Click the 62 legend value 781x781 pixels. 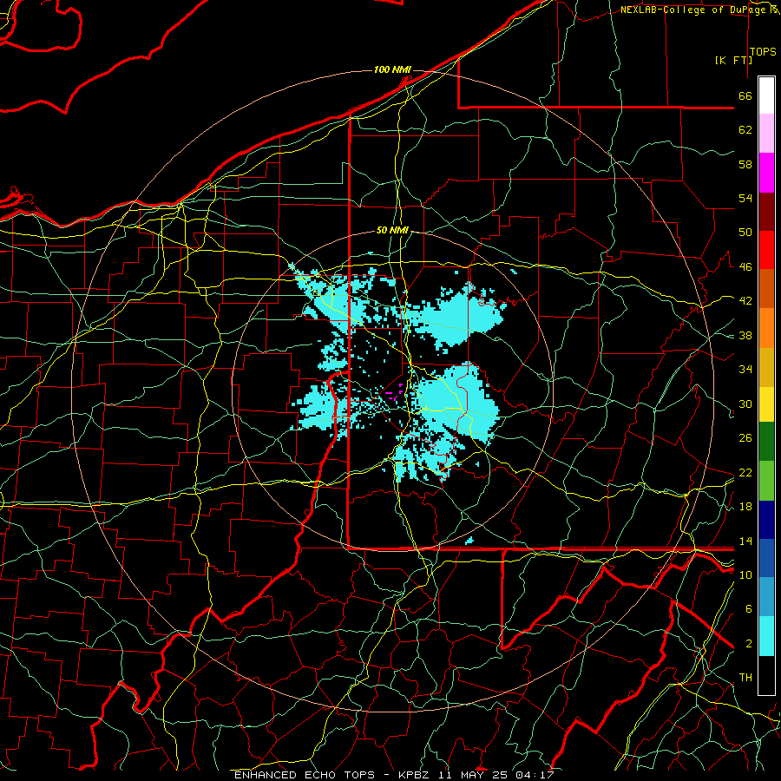click(x=745, y=130)
